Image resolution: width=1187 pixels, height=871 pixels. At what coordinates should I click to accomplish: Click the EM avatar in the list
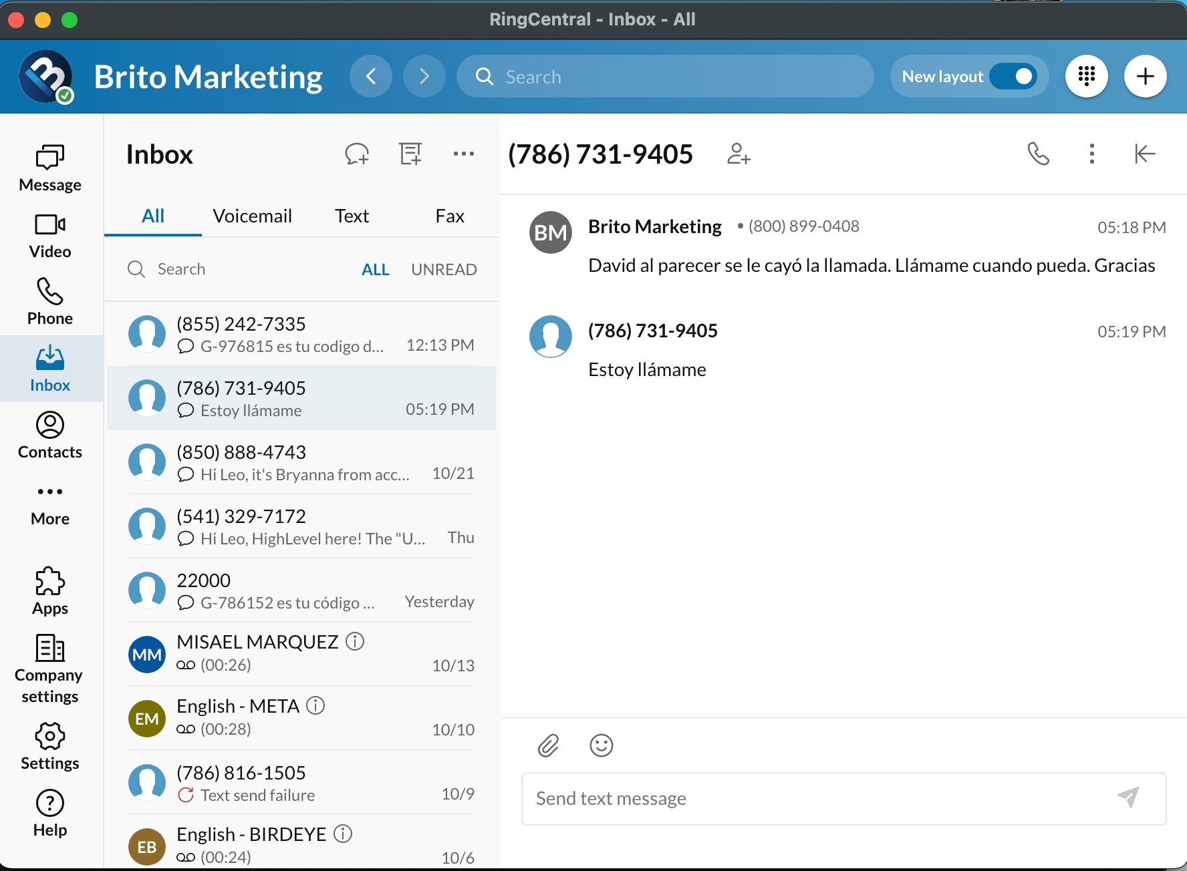tap(147, 719)
